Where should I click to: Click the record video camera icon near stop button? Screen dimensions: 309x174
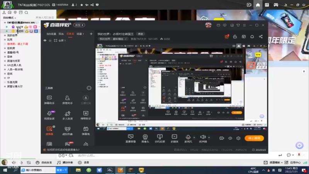pos(222,138)
